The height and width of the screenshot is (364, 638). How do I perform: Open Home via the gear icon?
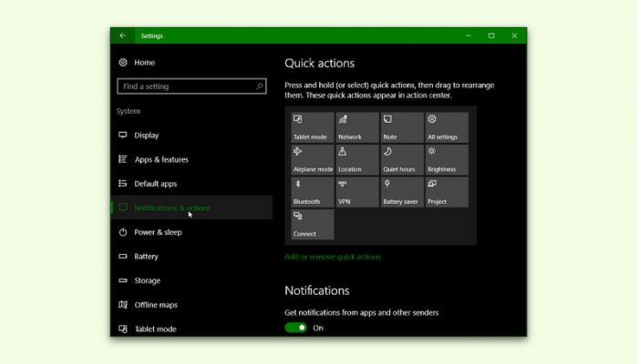(x=123, y=62)
